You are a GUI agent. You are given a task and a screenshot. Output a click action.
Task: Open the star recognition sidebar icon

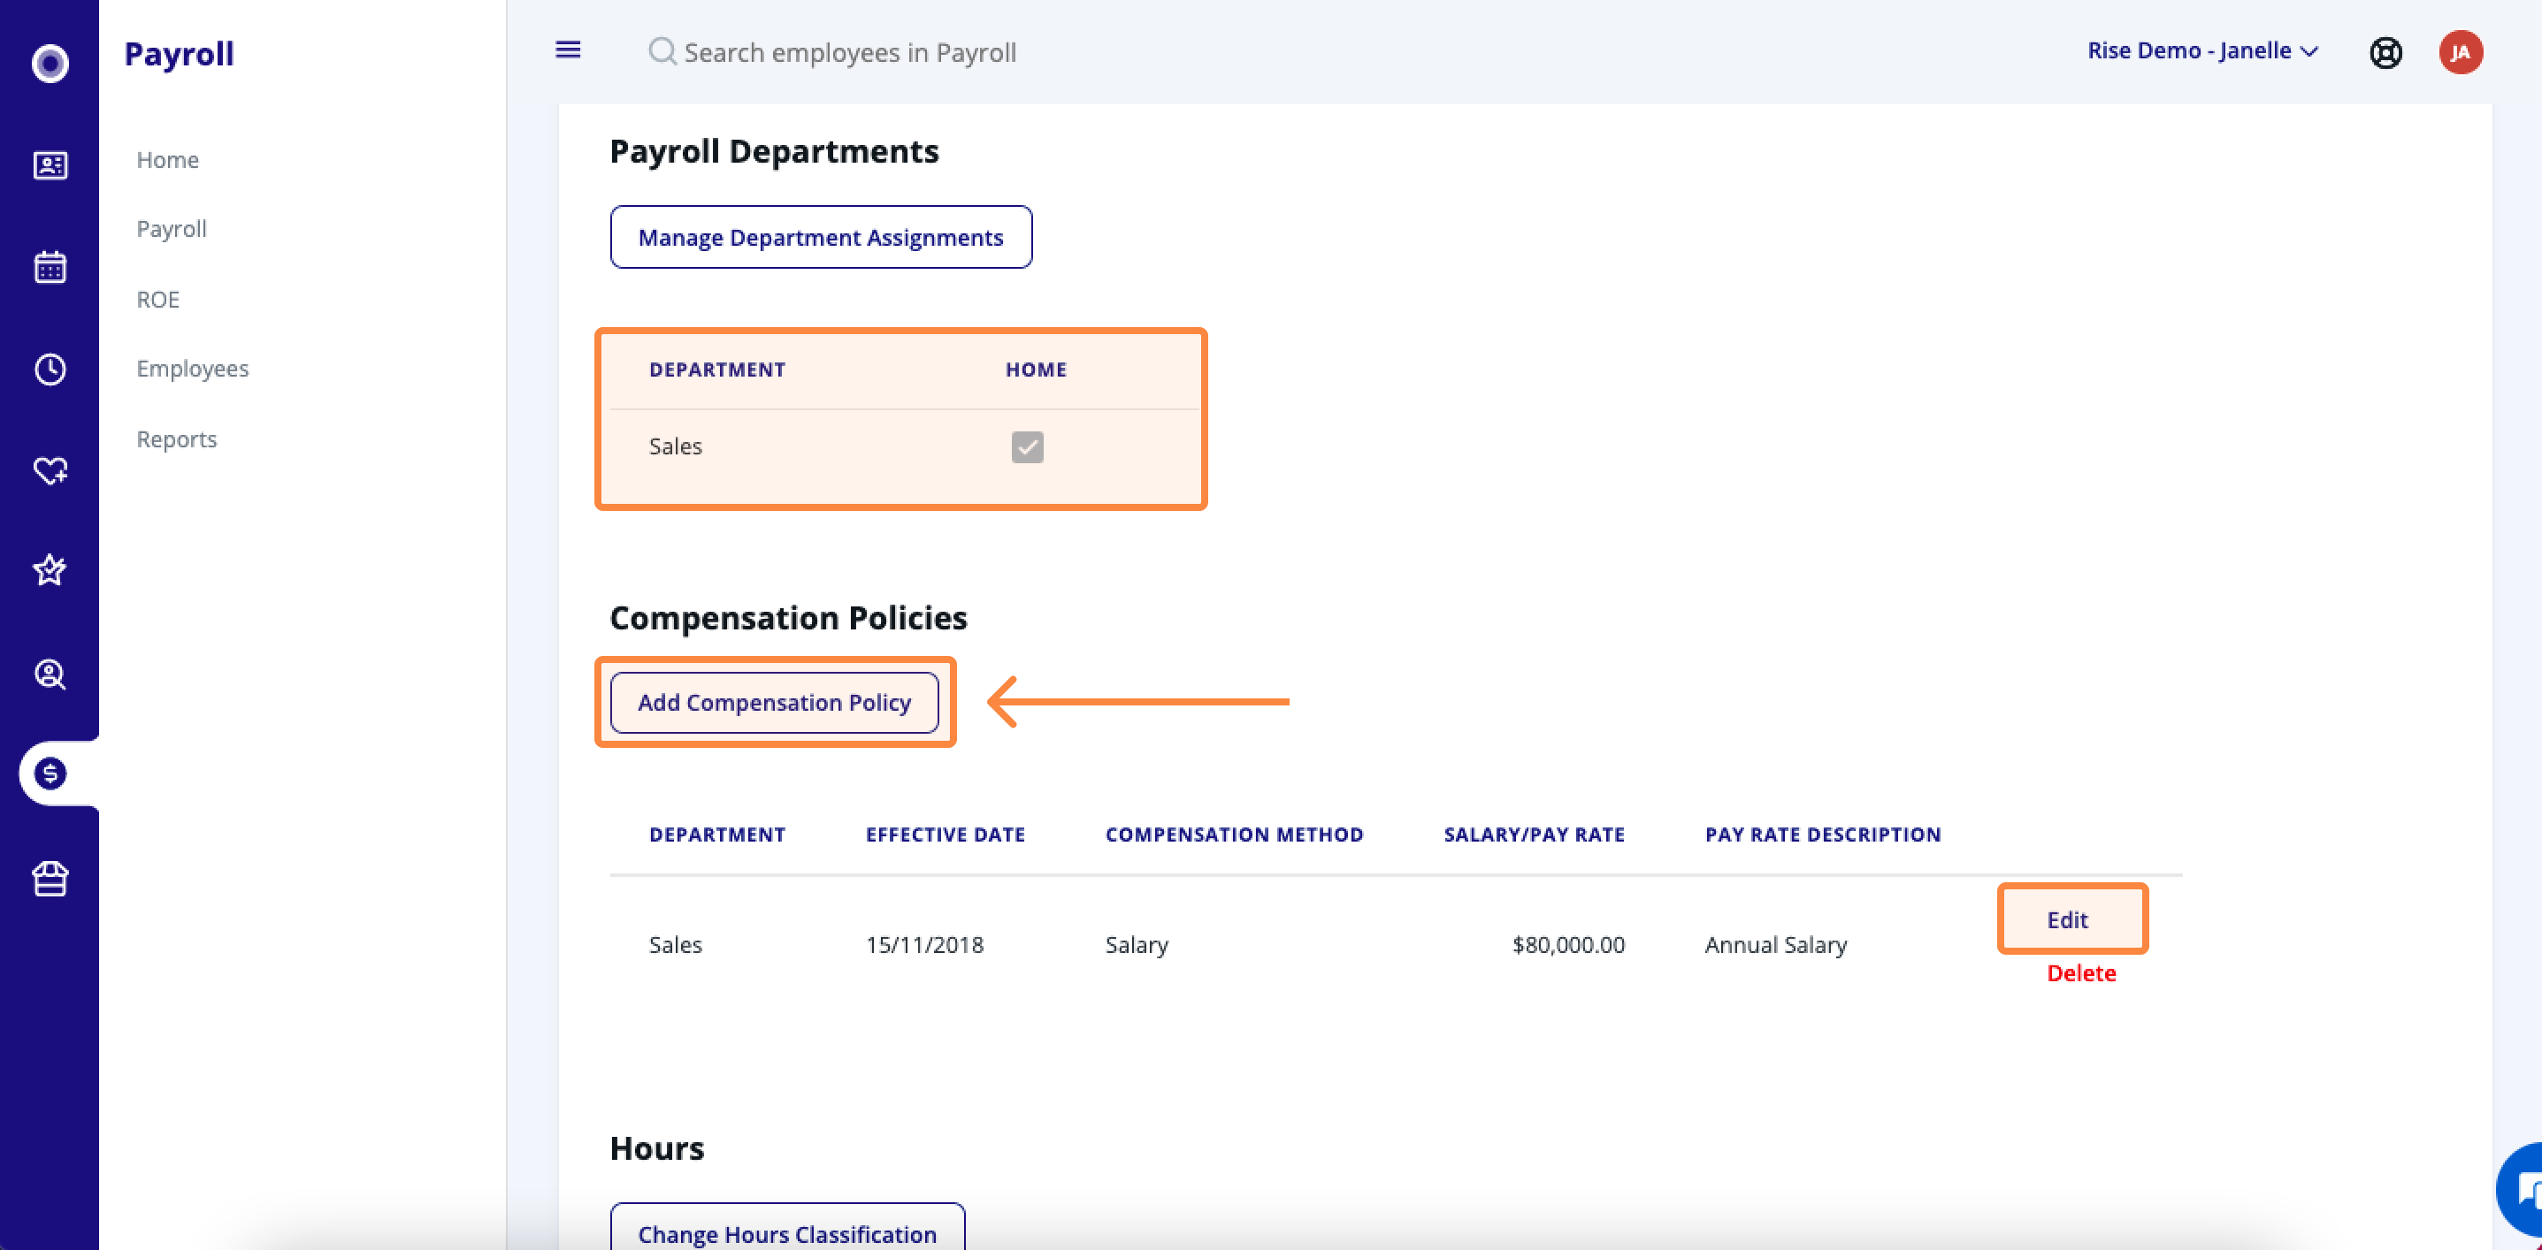50,570
